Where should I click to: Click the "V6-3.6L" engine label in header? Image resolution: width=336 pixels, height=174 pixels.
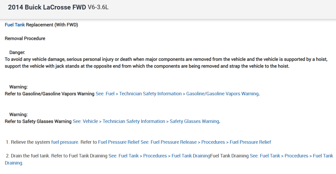point(98,7)
